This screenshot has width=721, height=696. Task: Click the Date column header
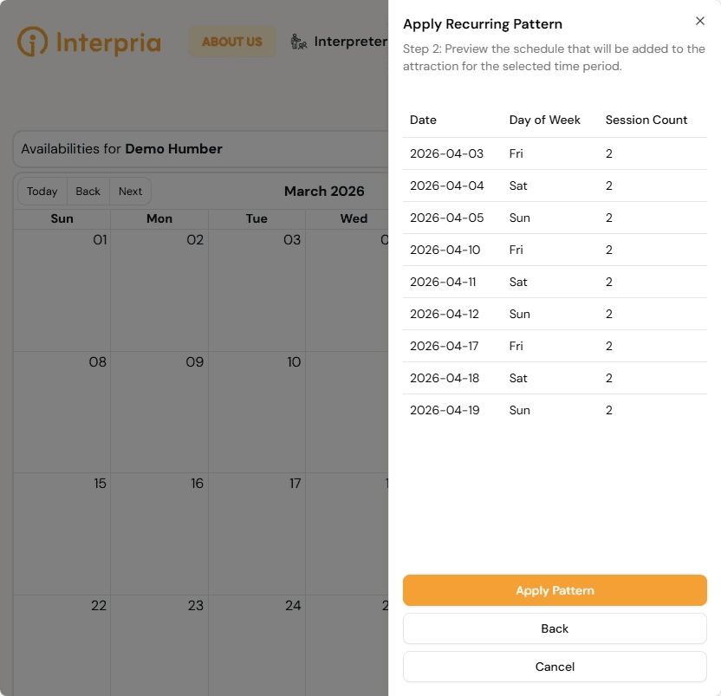tap(423, 120)
